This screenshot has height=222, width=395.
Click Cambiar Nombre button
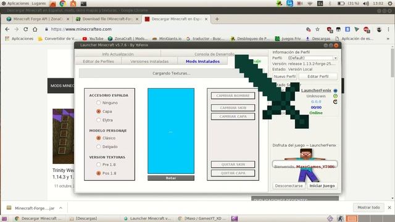pos(233,96)
